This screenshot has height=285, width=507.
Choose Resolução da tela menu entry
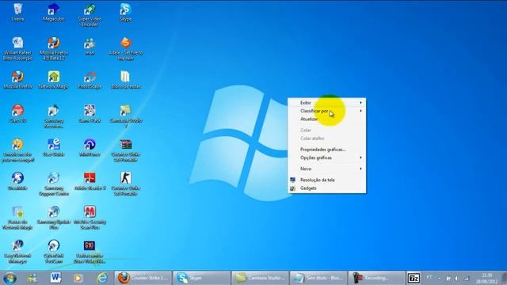pyautogui.click(x=327, y=180)
